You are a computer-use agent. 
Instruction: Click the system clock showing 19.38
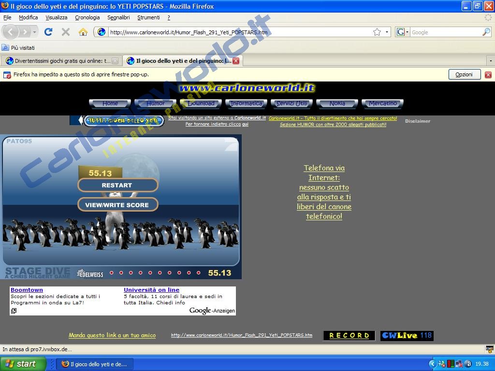482,364
